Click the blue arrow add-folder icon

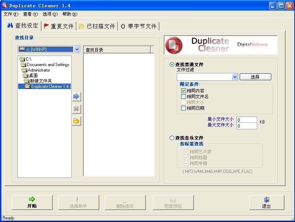(76, 97)
